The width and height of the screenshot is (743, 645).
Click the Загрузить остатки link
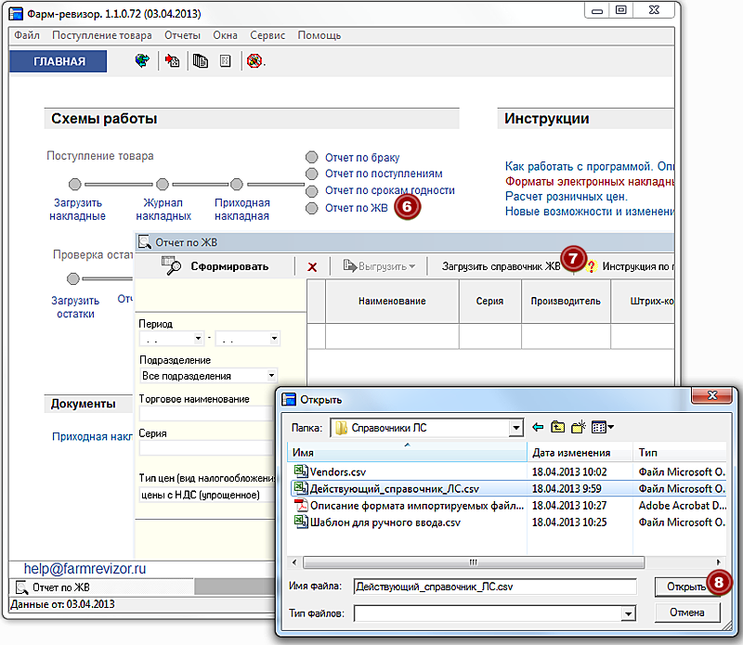75,307
